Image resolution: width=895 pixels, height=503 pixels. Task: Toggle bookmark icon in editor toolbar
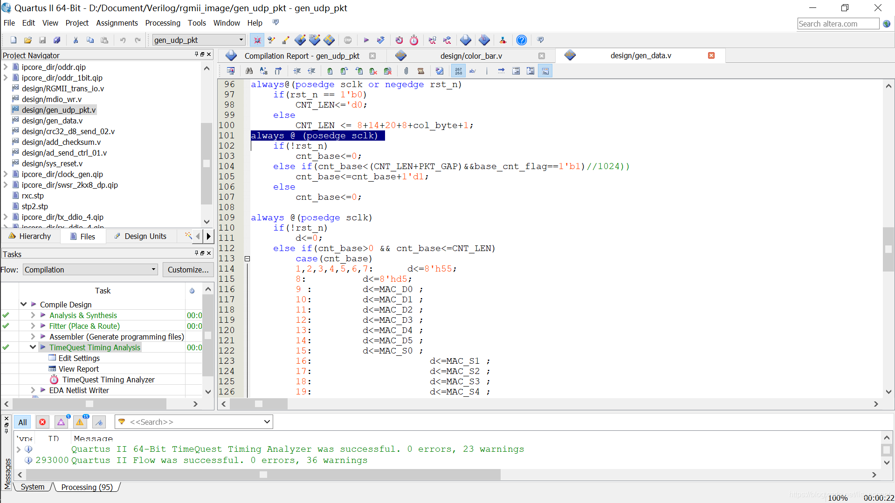click(x=330, y=71)
